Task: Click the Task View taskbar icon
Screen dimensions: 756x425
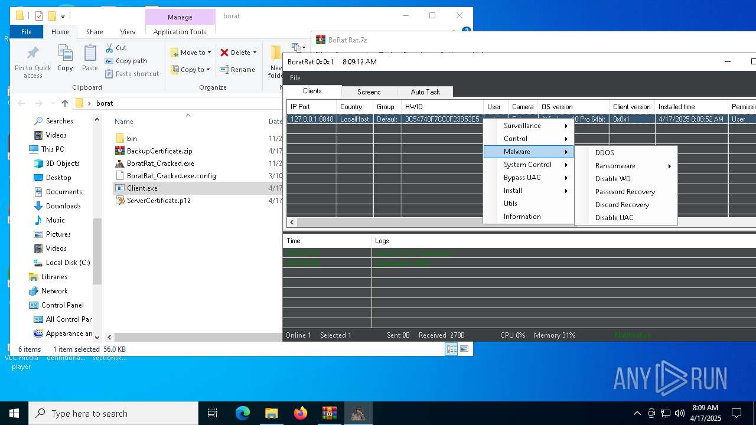Action: [x=213, y=413]
